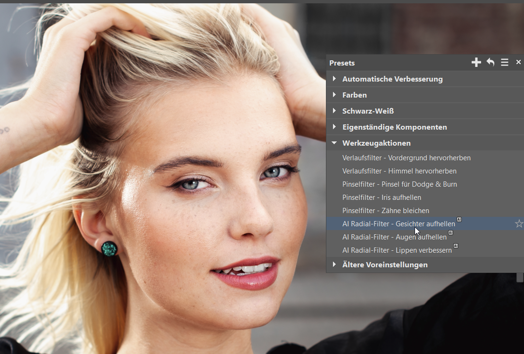Apply Verlaufsfilter - Vordergrund hervorheben preset

[x=406, y=158]
